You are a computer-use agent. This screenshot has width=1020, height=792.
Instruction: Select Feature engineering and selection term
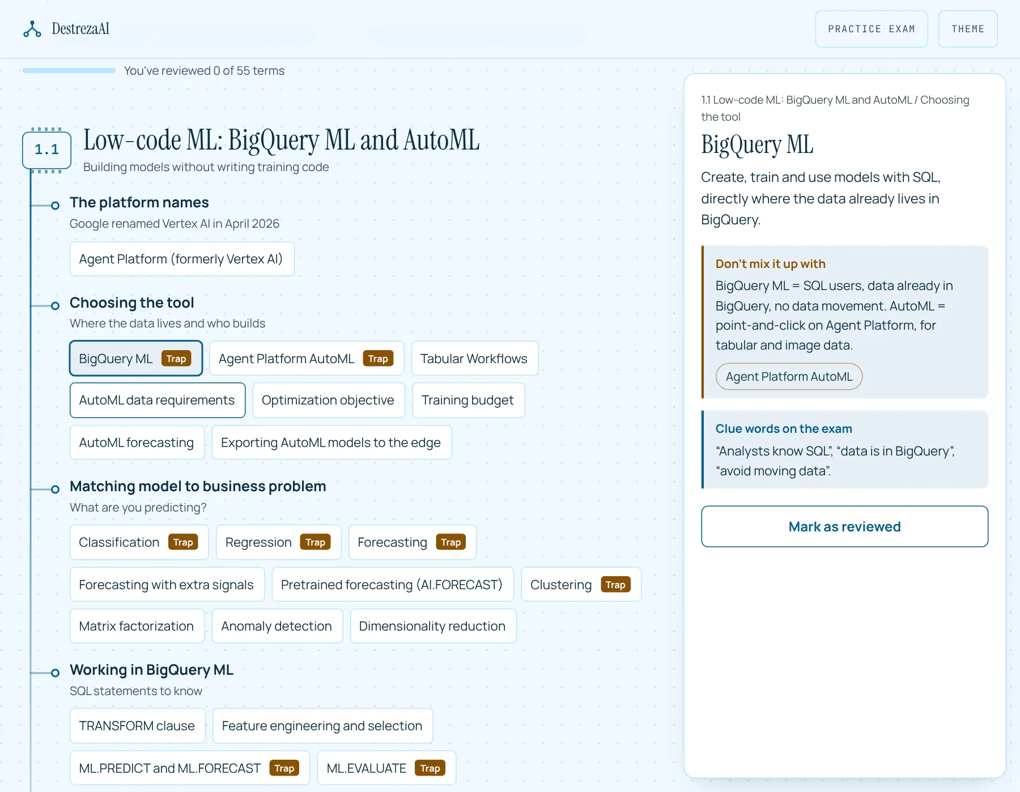coord(322,726)
